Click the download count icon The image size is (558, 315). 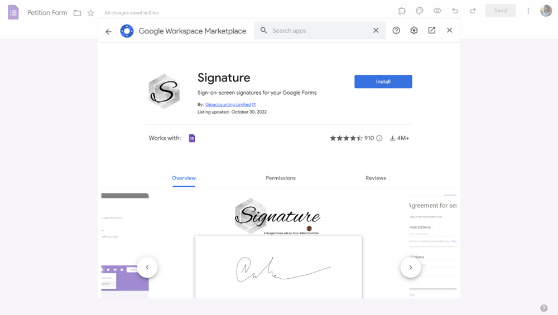392,138
